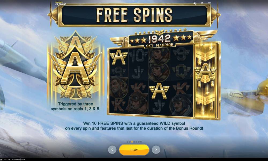268x161 pixels.
Task: Go to previous info page arrow
Action: click(x=112, y=150)
